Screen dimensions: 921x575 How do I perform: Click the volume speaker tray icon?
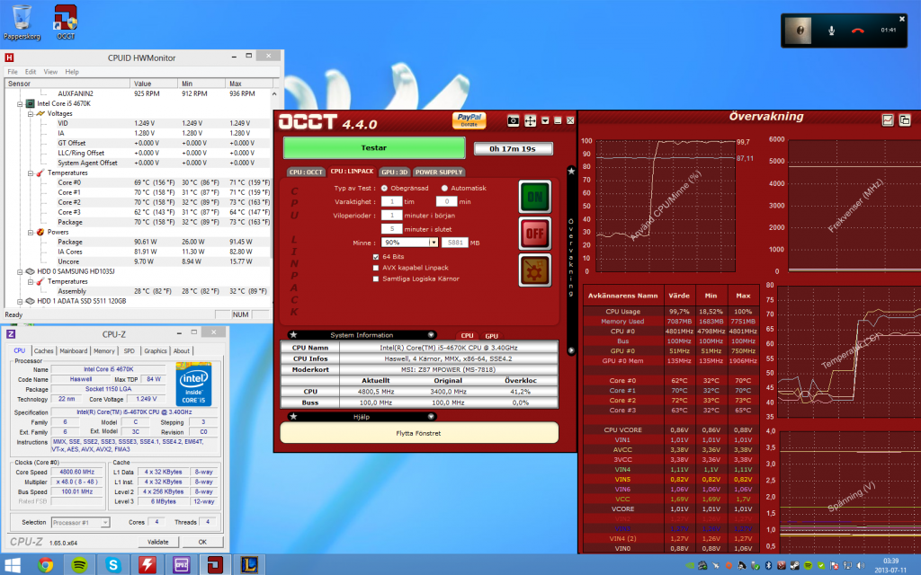tap(861, 566)
